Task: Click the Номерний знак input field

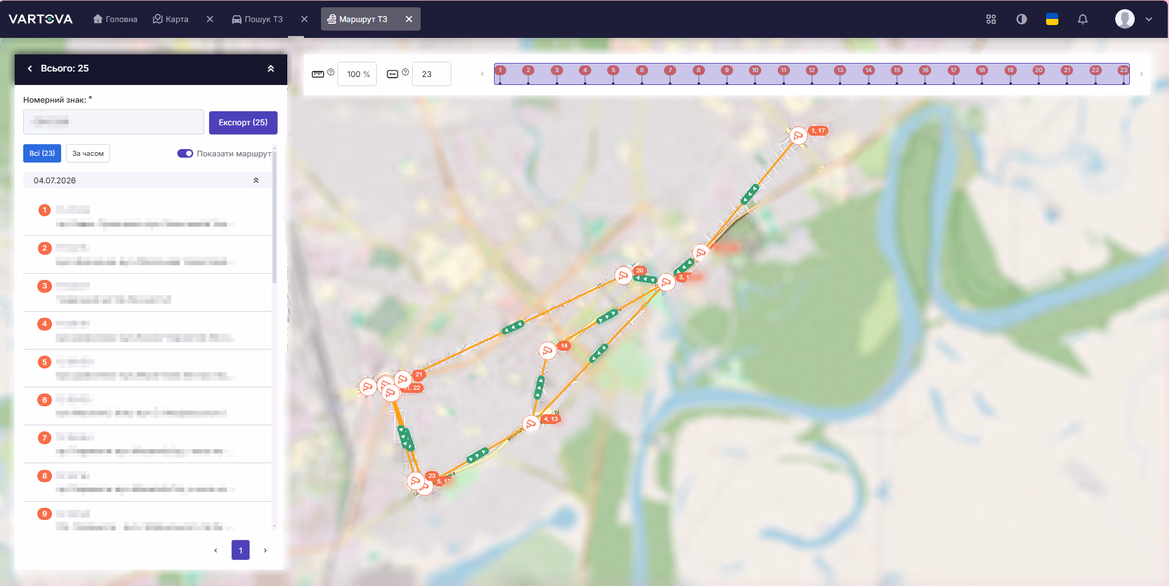Action: click(x=114, y=122)
